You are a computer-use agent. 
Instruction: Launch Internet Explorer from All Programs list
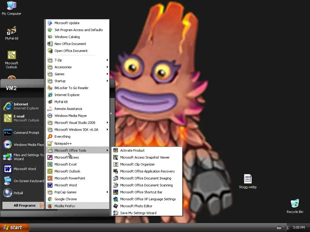[x=77, y=95]
